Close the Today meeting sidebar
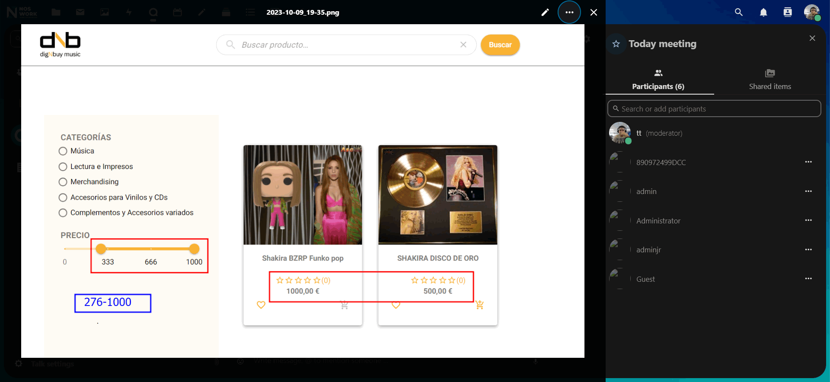830x382 pixels. click(x=812, y=38)
